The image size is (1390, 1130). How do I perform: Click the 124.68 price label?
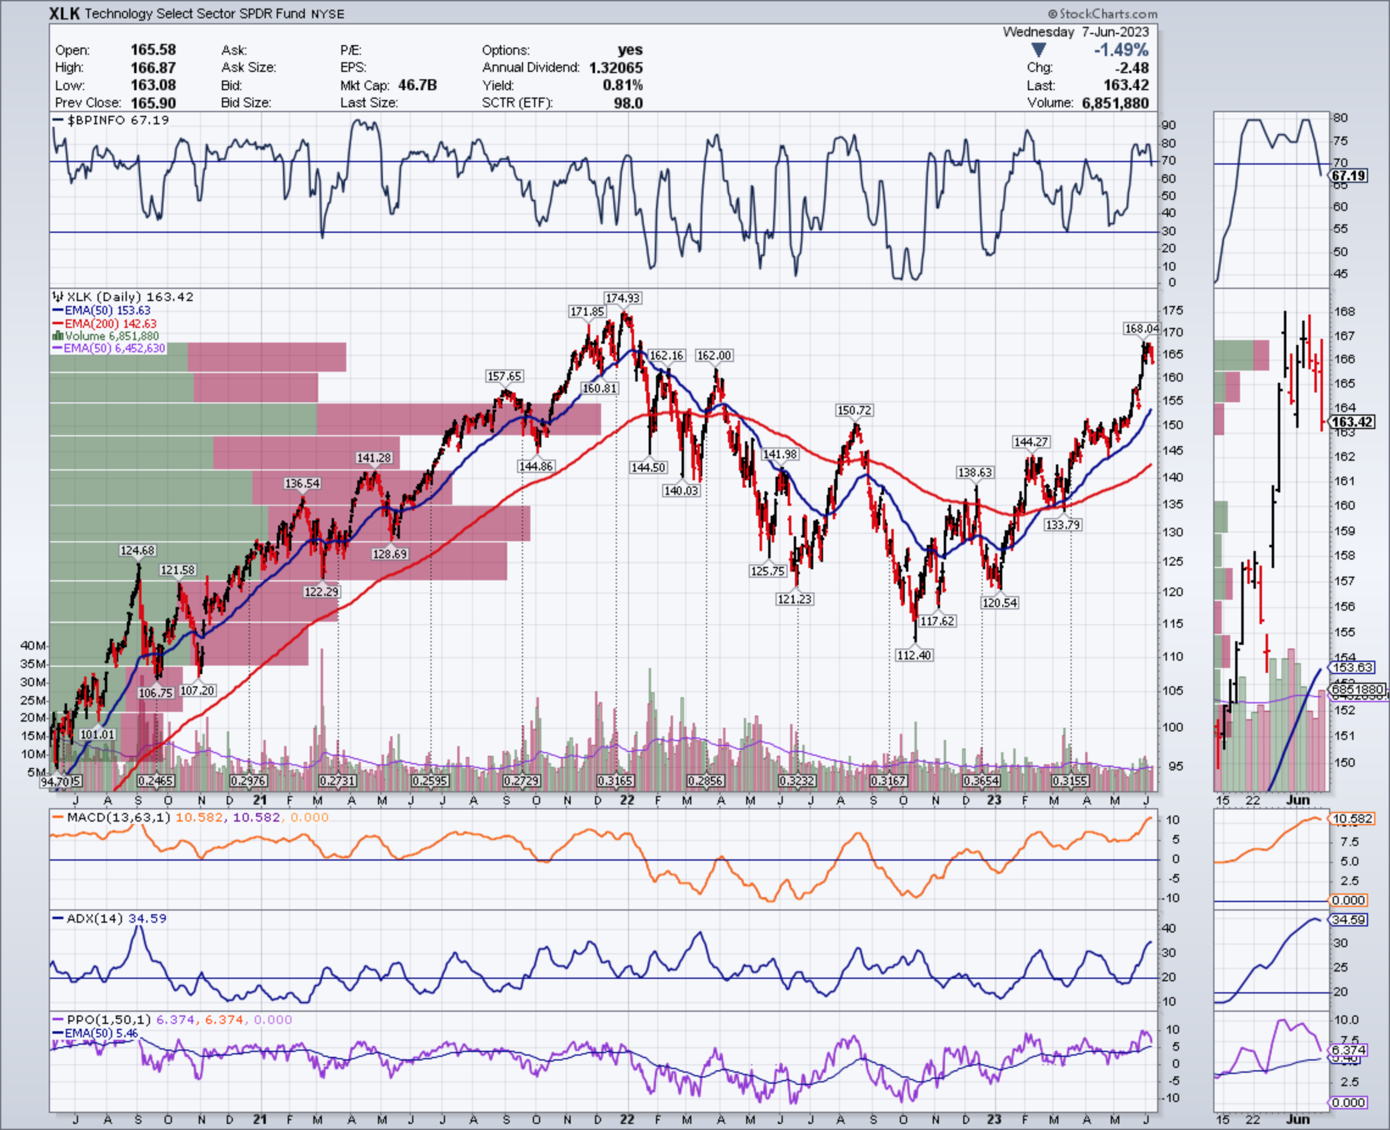137,551
